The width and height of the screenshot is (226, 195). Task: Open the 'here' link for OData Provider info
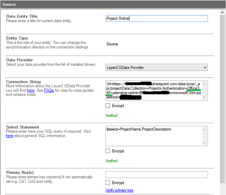coord(31,91)
